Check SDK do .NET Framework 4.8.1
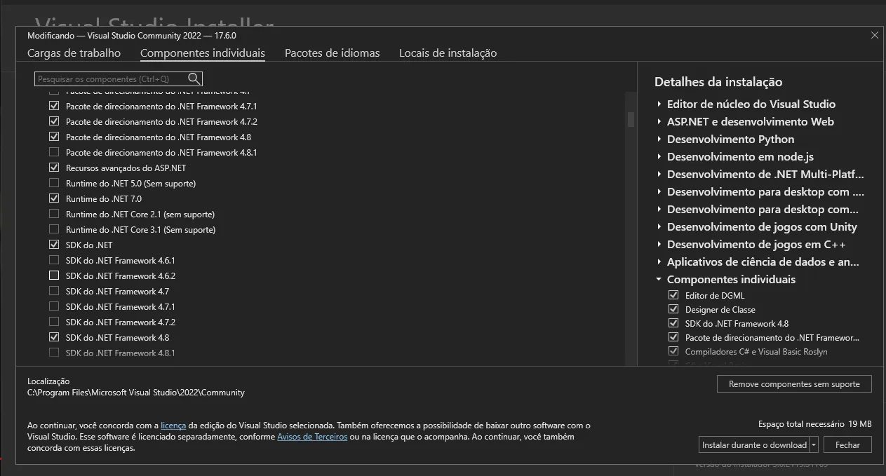Image resolution: width=886 pixels, height=476 pixels. (x=54, y=353)
